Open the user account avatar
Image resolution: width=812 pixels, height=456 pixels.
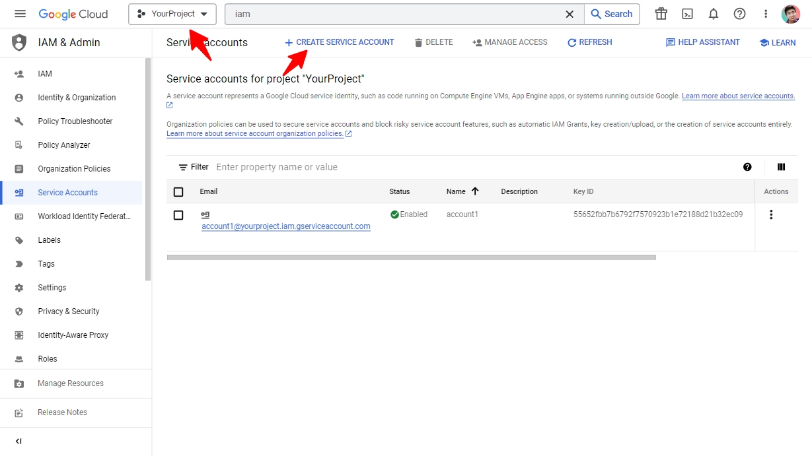[790, 14]
